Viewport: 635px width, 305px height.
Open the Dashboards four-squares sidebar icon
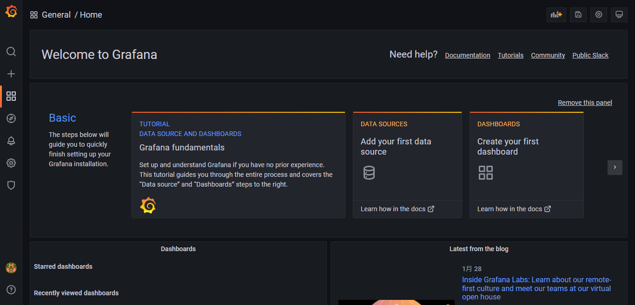11,96
